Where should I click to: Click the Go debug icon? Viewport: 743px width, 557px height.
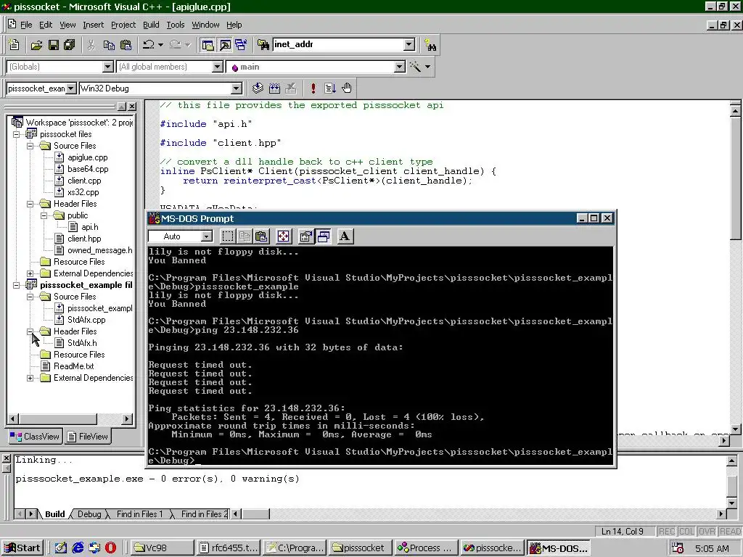pyautogui.click(x=330, y=88)
